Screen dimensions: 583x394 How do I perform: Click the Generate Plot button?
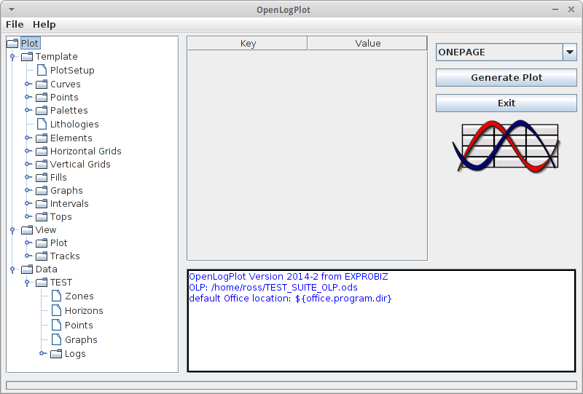tap(506, 78)
